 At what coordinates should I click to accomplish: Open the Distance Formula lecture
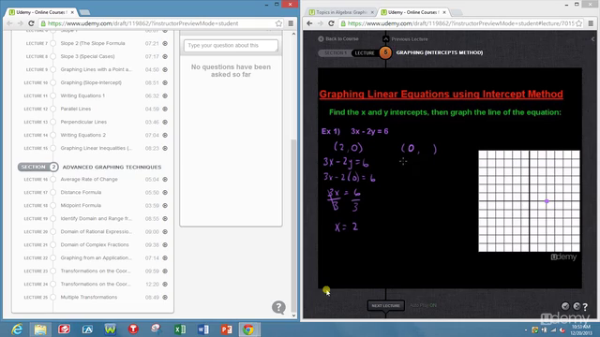point(81,193)
